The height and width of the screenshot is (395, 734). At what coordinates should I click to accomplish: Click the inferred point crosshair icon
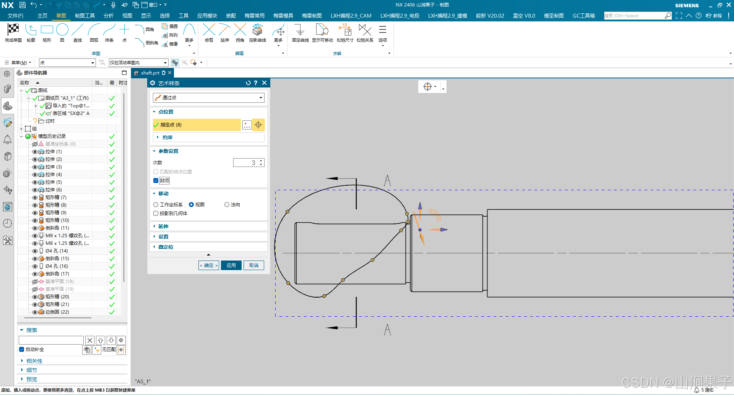258,125
